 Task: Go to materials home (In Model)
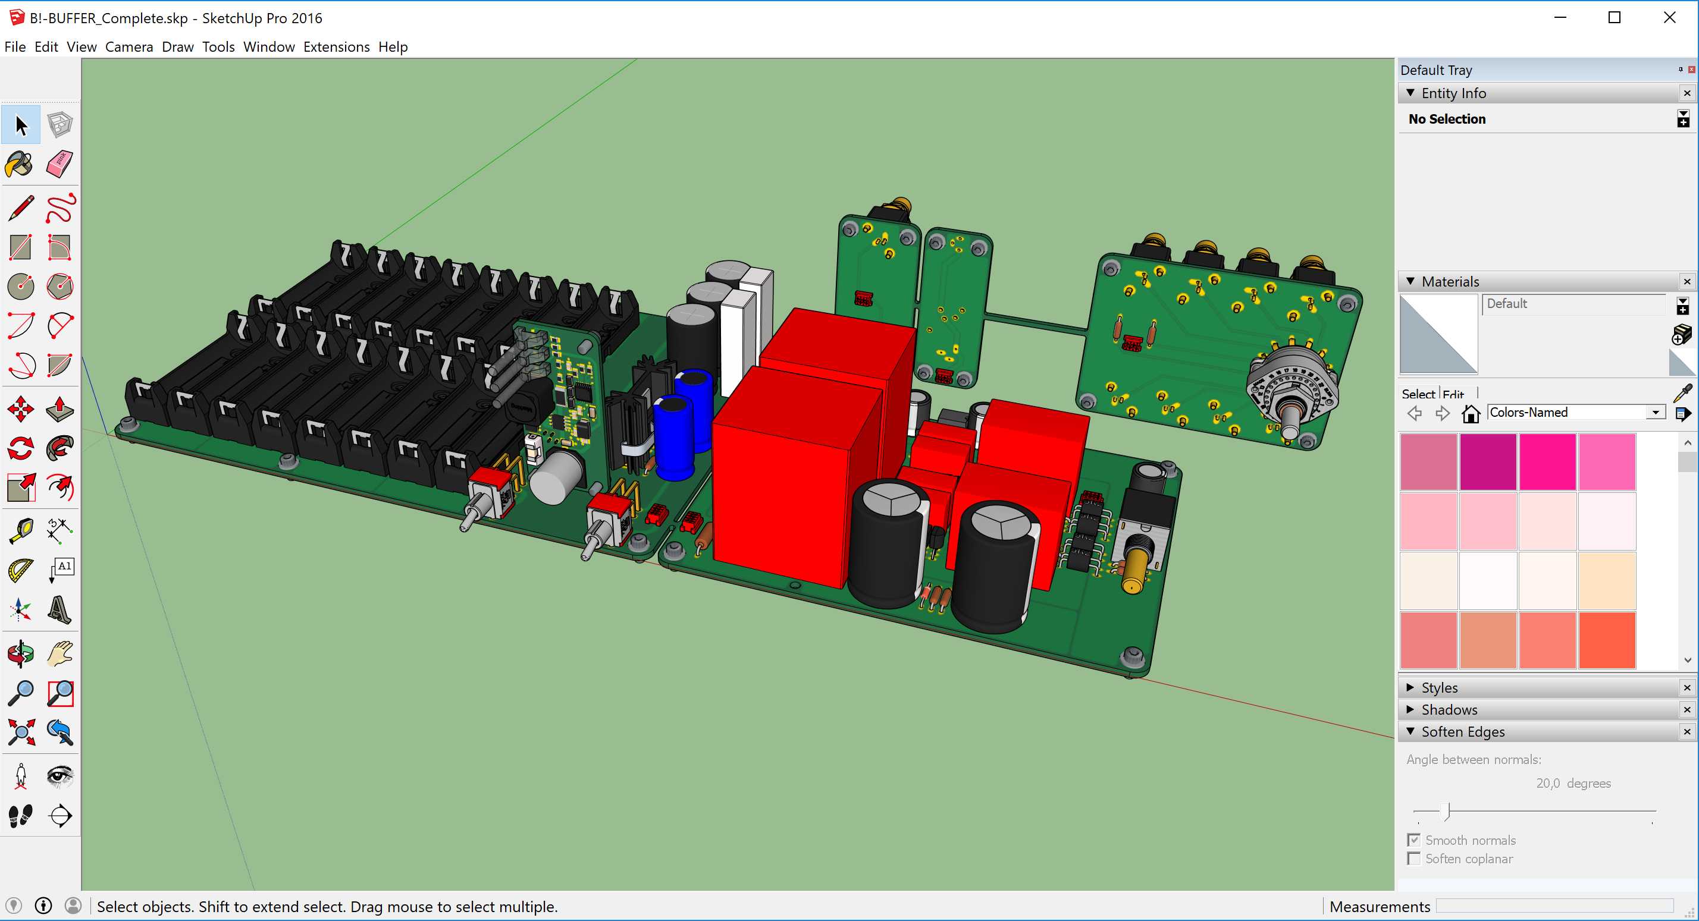(x=1471, y=413)
